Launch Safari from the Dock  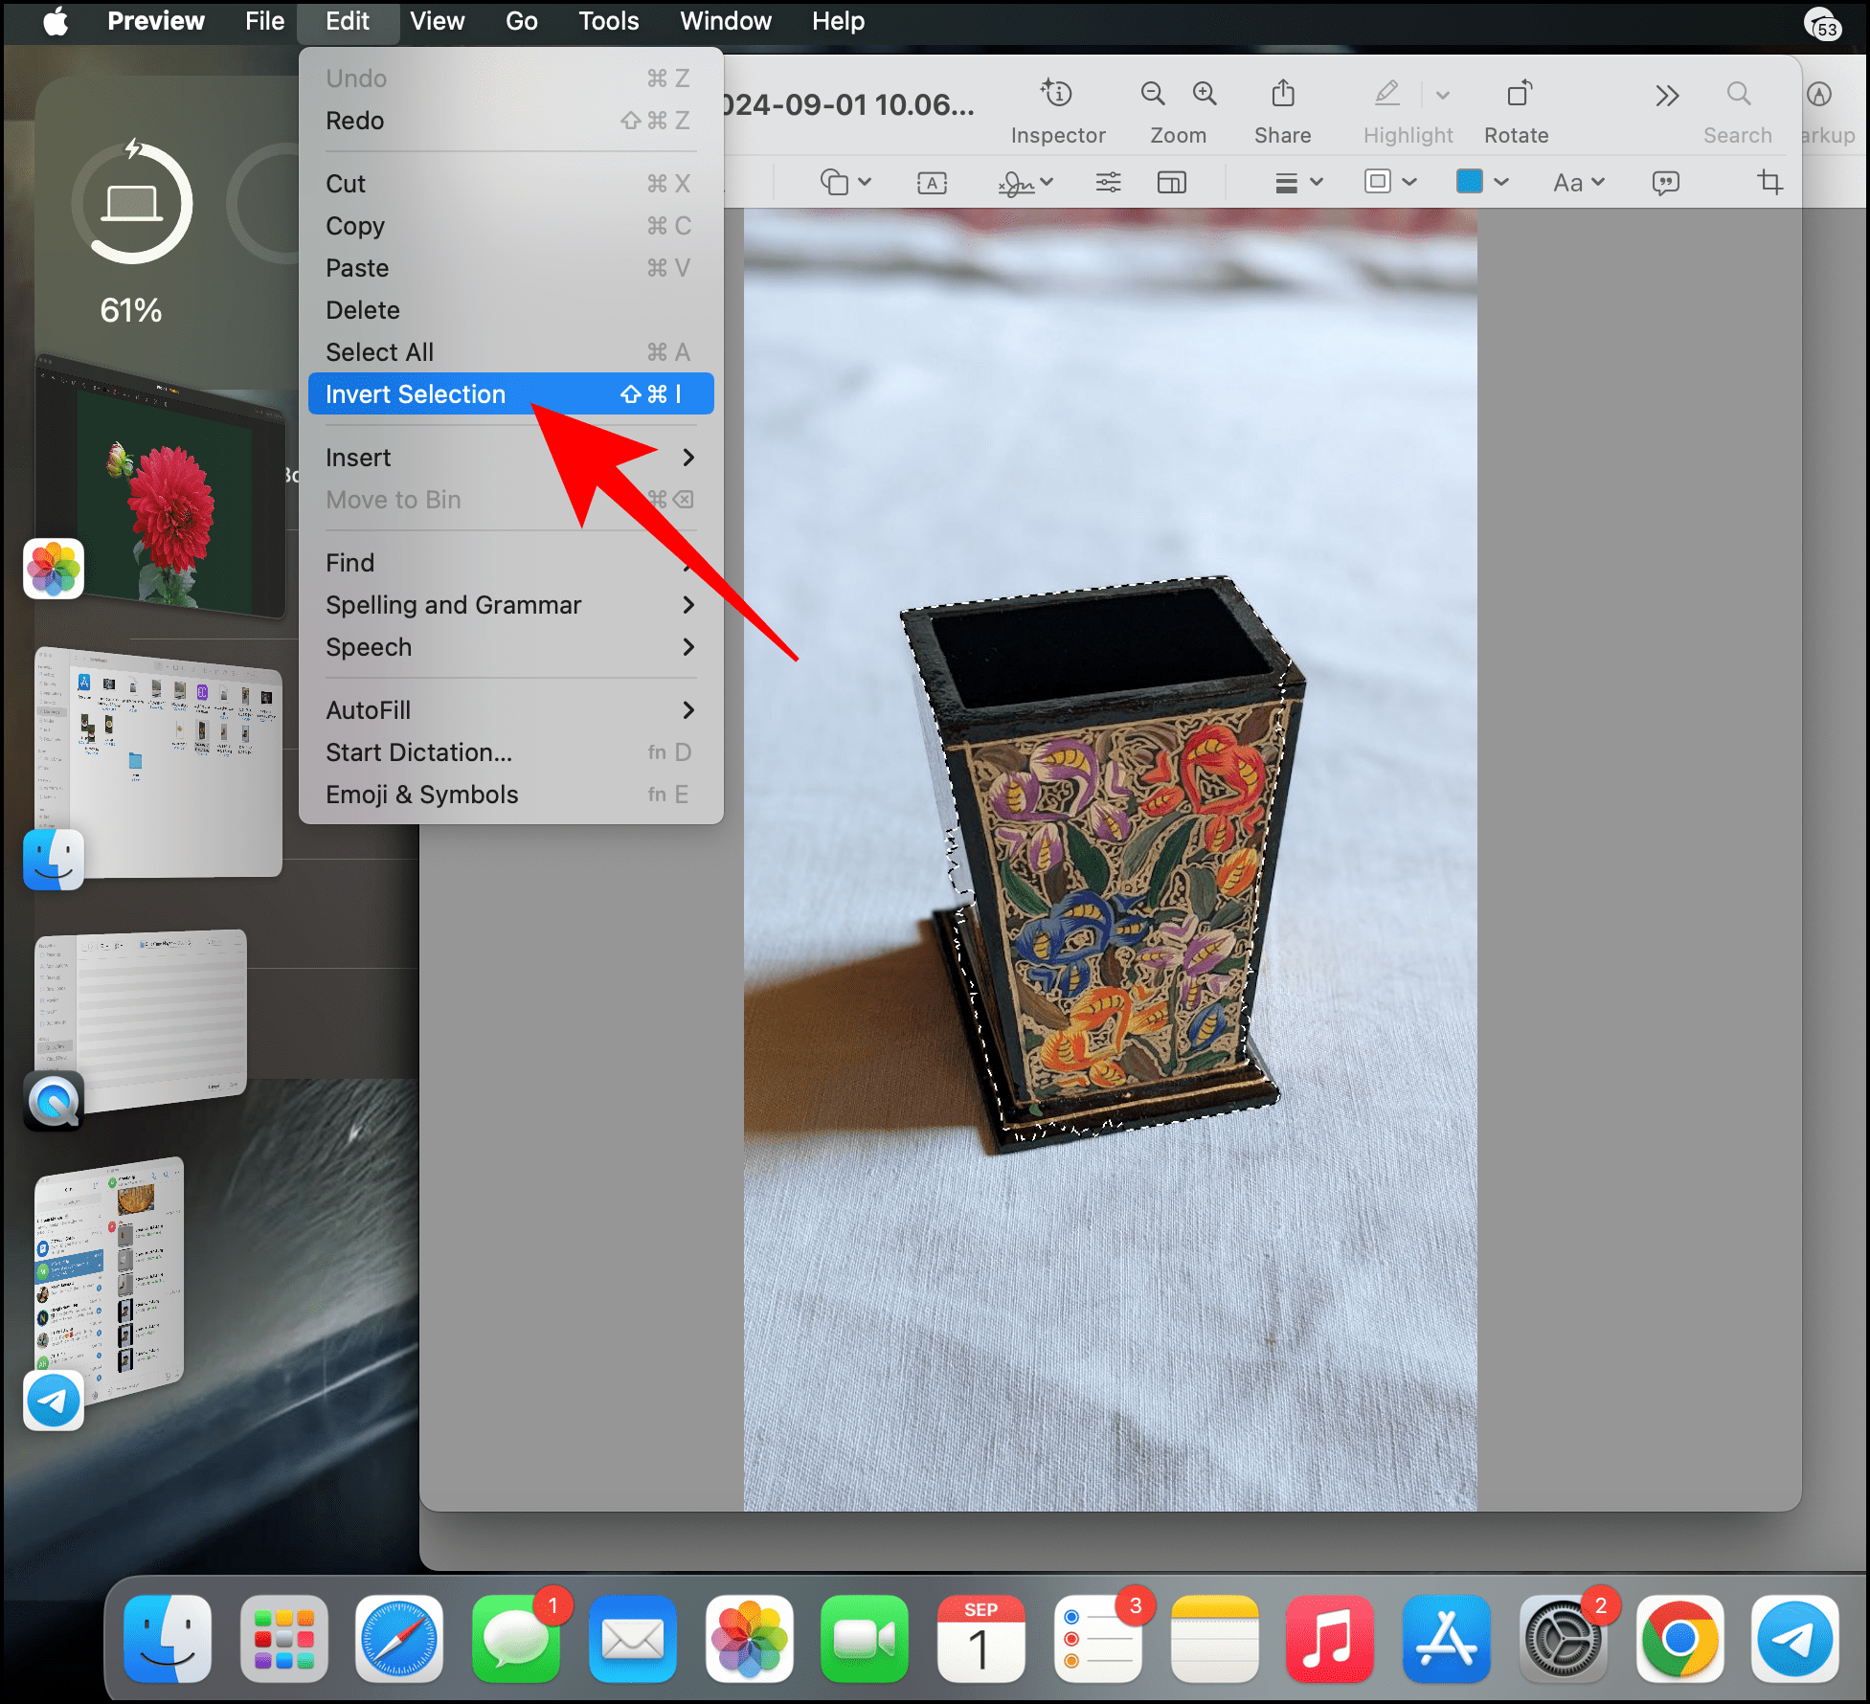tap(399, 1639)
